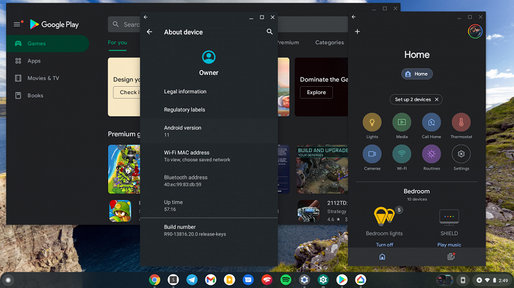This screenshot has height=288, width=514.
Task: Click Play music under SHIELD
Action: coord(449,245)
